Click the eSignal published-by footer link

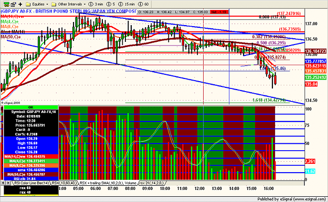click(x=291, y=199)
